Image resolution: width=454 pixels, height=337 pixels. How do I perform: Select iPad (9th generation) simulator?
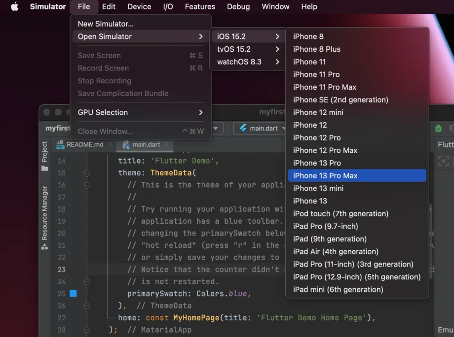(x=357, y=239)
